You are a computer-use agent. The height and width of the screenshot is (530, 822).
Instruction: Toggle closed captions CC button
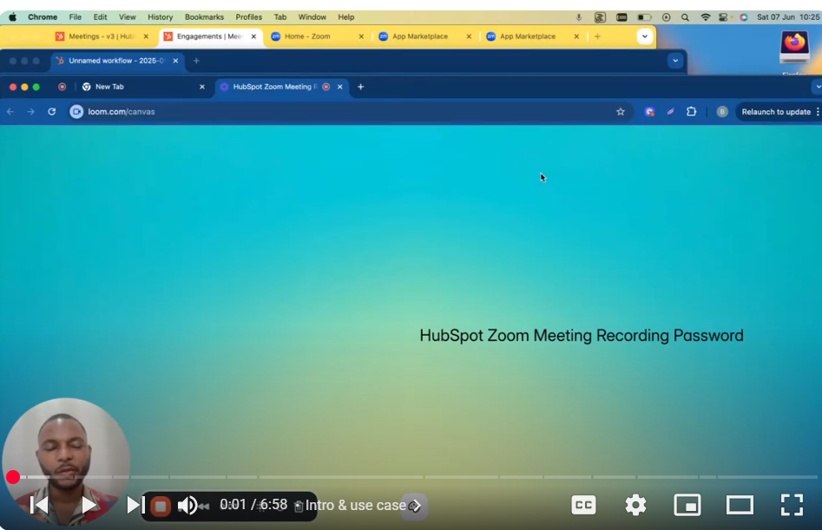click(583, 505)
